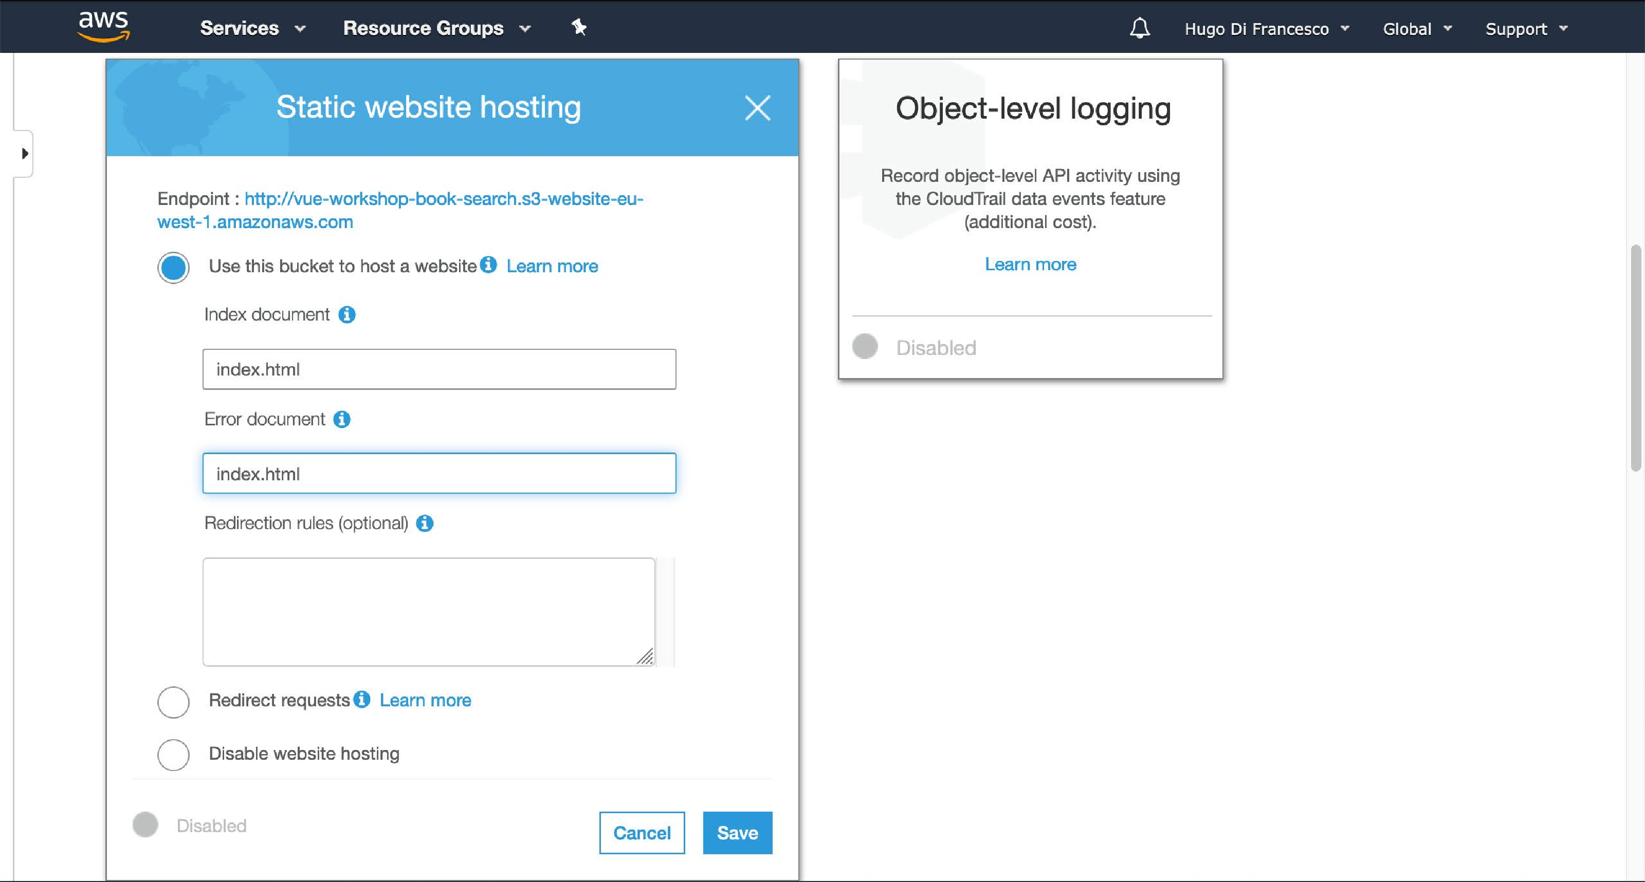Click the Redirection rules text area
1645x882 pixels.
click(x=429, y=612)
